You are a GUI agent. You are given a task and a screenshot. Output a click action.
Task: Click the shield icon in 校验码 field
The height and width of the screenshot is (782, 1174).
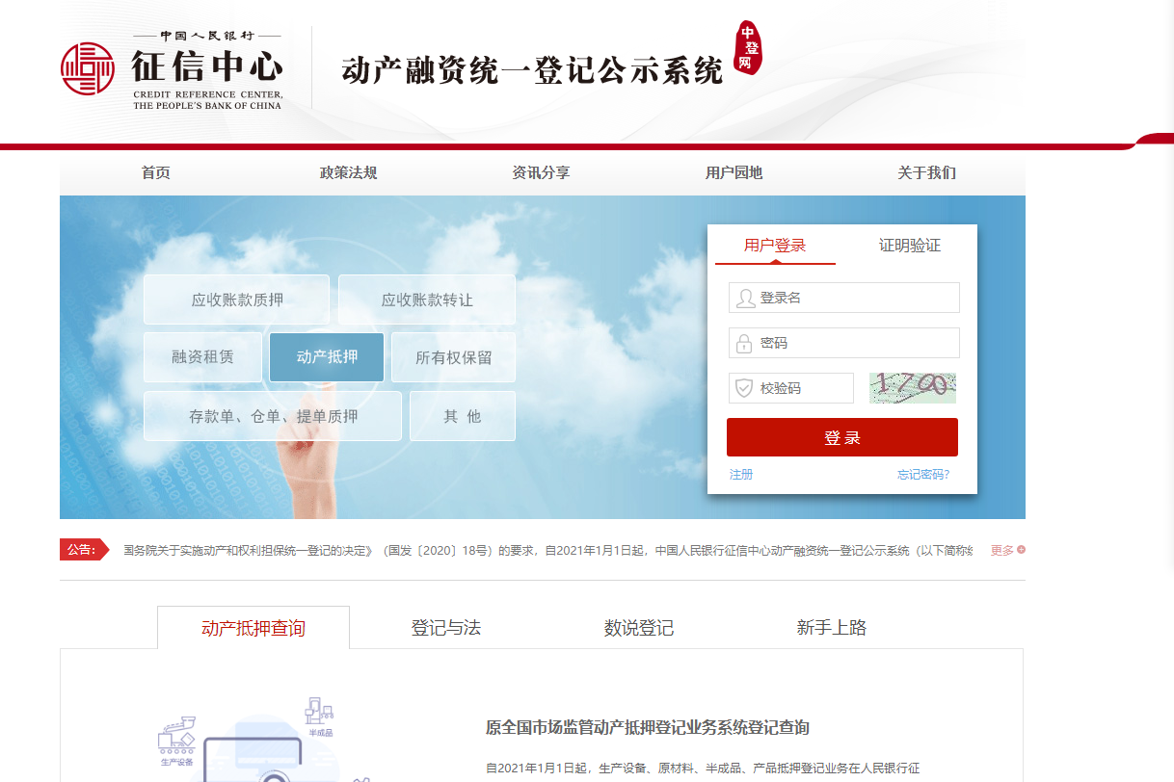[x=744, y=388]
